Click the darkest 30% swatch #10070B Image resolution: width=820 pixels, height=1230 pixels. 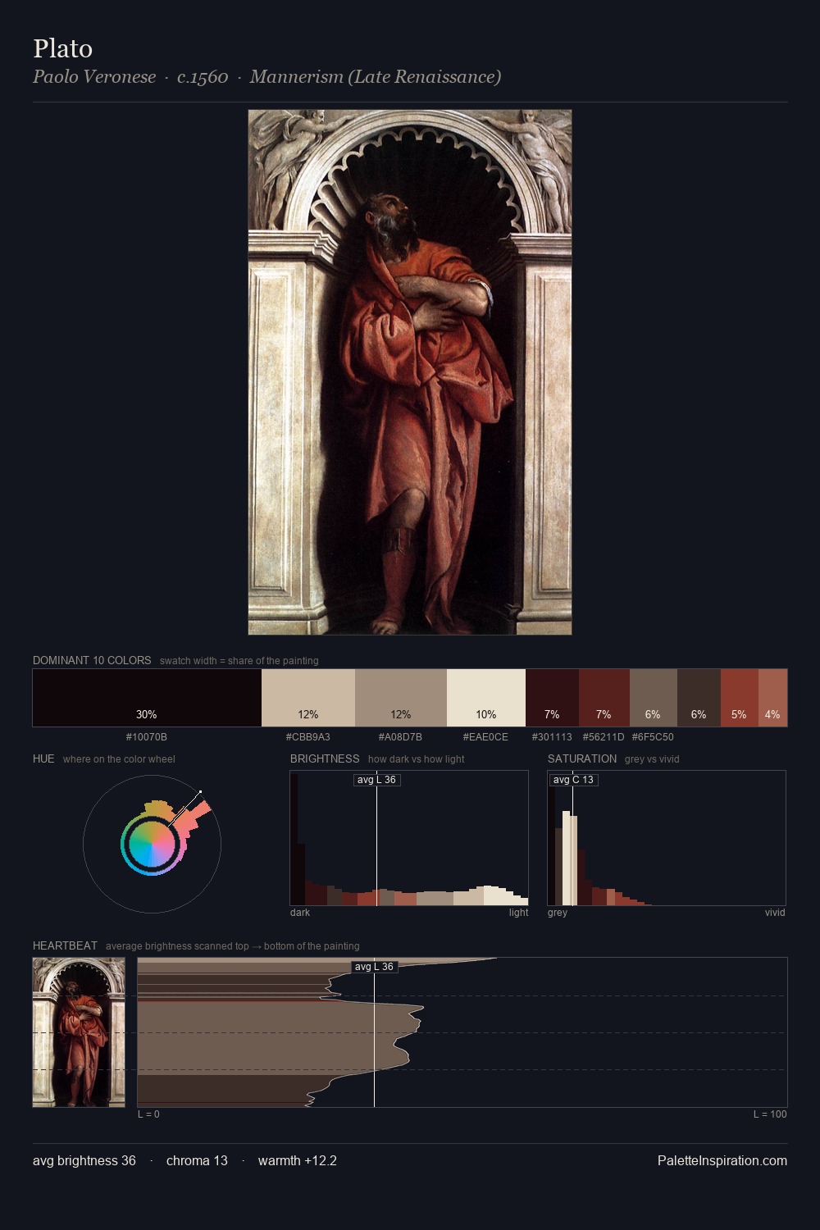pos(147,698)
